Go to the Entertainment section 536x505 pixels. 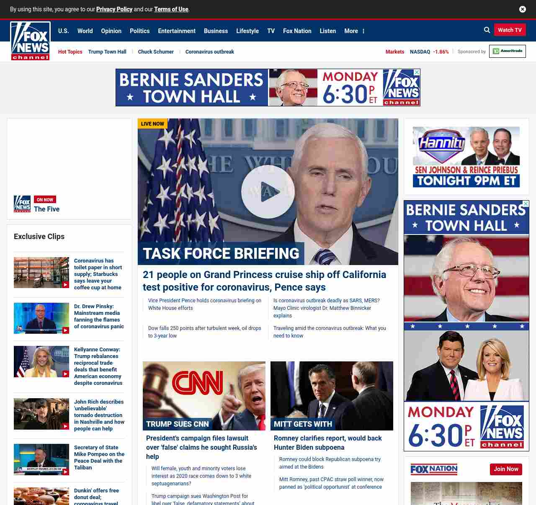coord(177,31)
